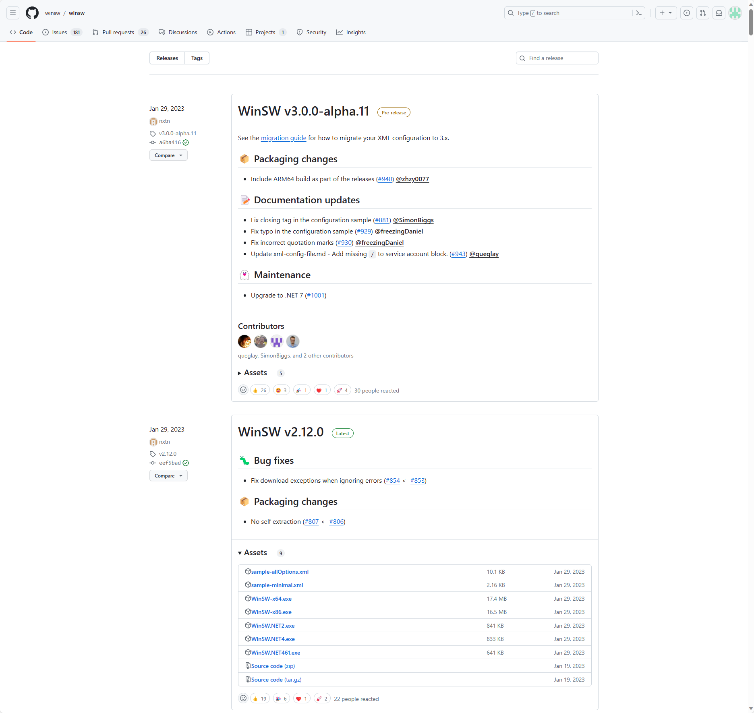
Task: Open the migration guide link
Action: click(284, 138)
